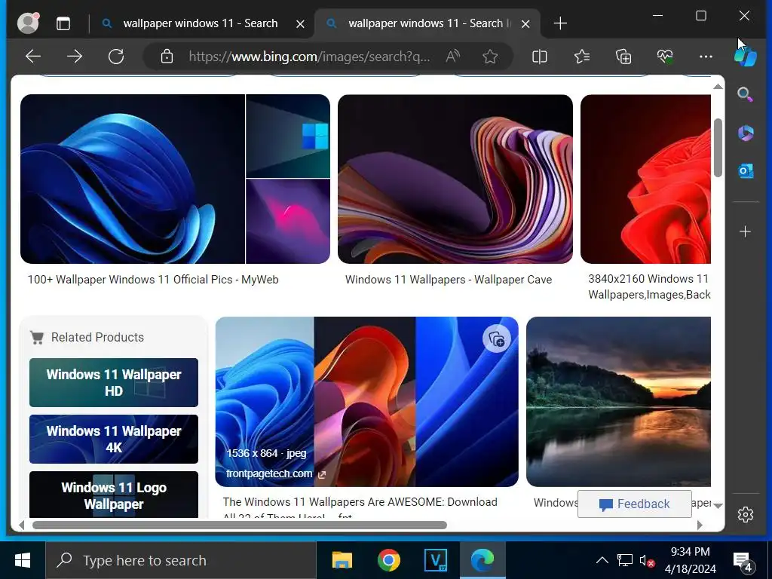Open Windows 11 Logo Wallpaper product

click(x=114, y=495)
